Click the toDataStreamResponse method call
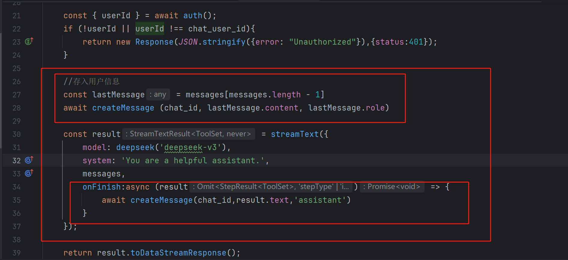 (x=178, y=253)
